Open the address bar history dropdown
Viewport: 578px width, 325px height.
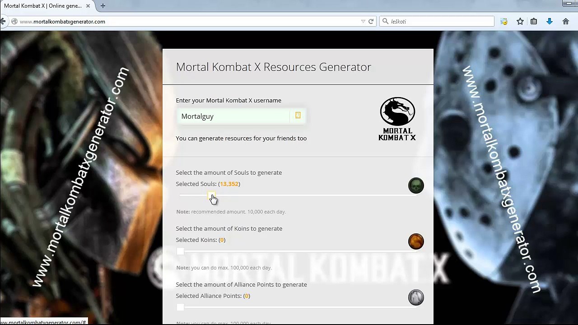coord(363,21)
